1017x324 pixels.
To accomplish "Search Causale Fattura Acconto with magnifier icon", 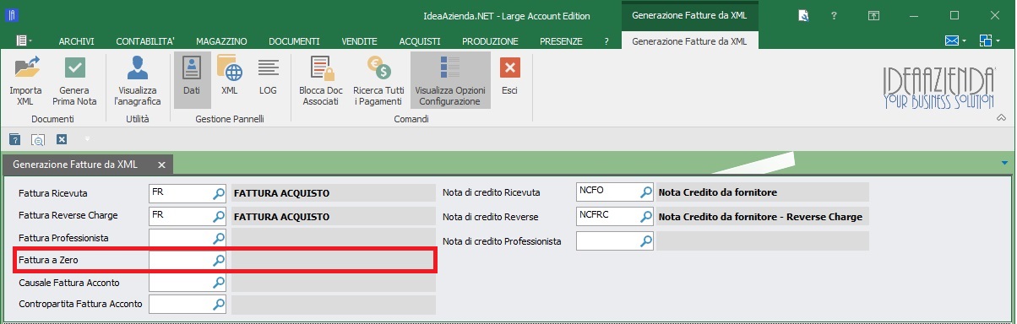I will pos(219,282).
